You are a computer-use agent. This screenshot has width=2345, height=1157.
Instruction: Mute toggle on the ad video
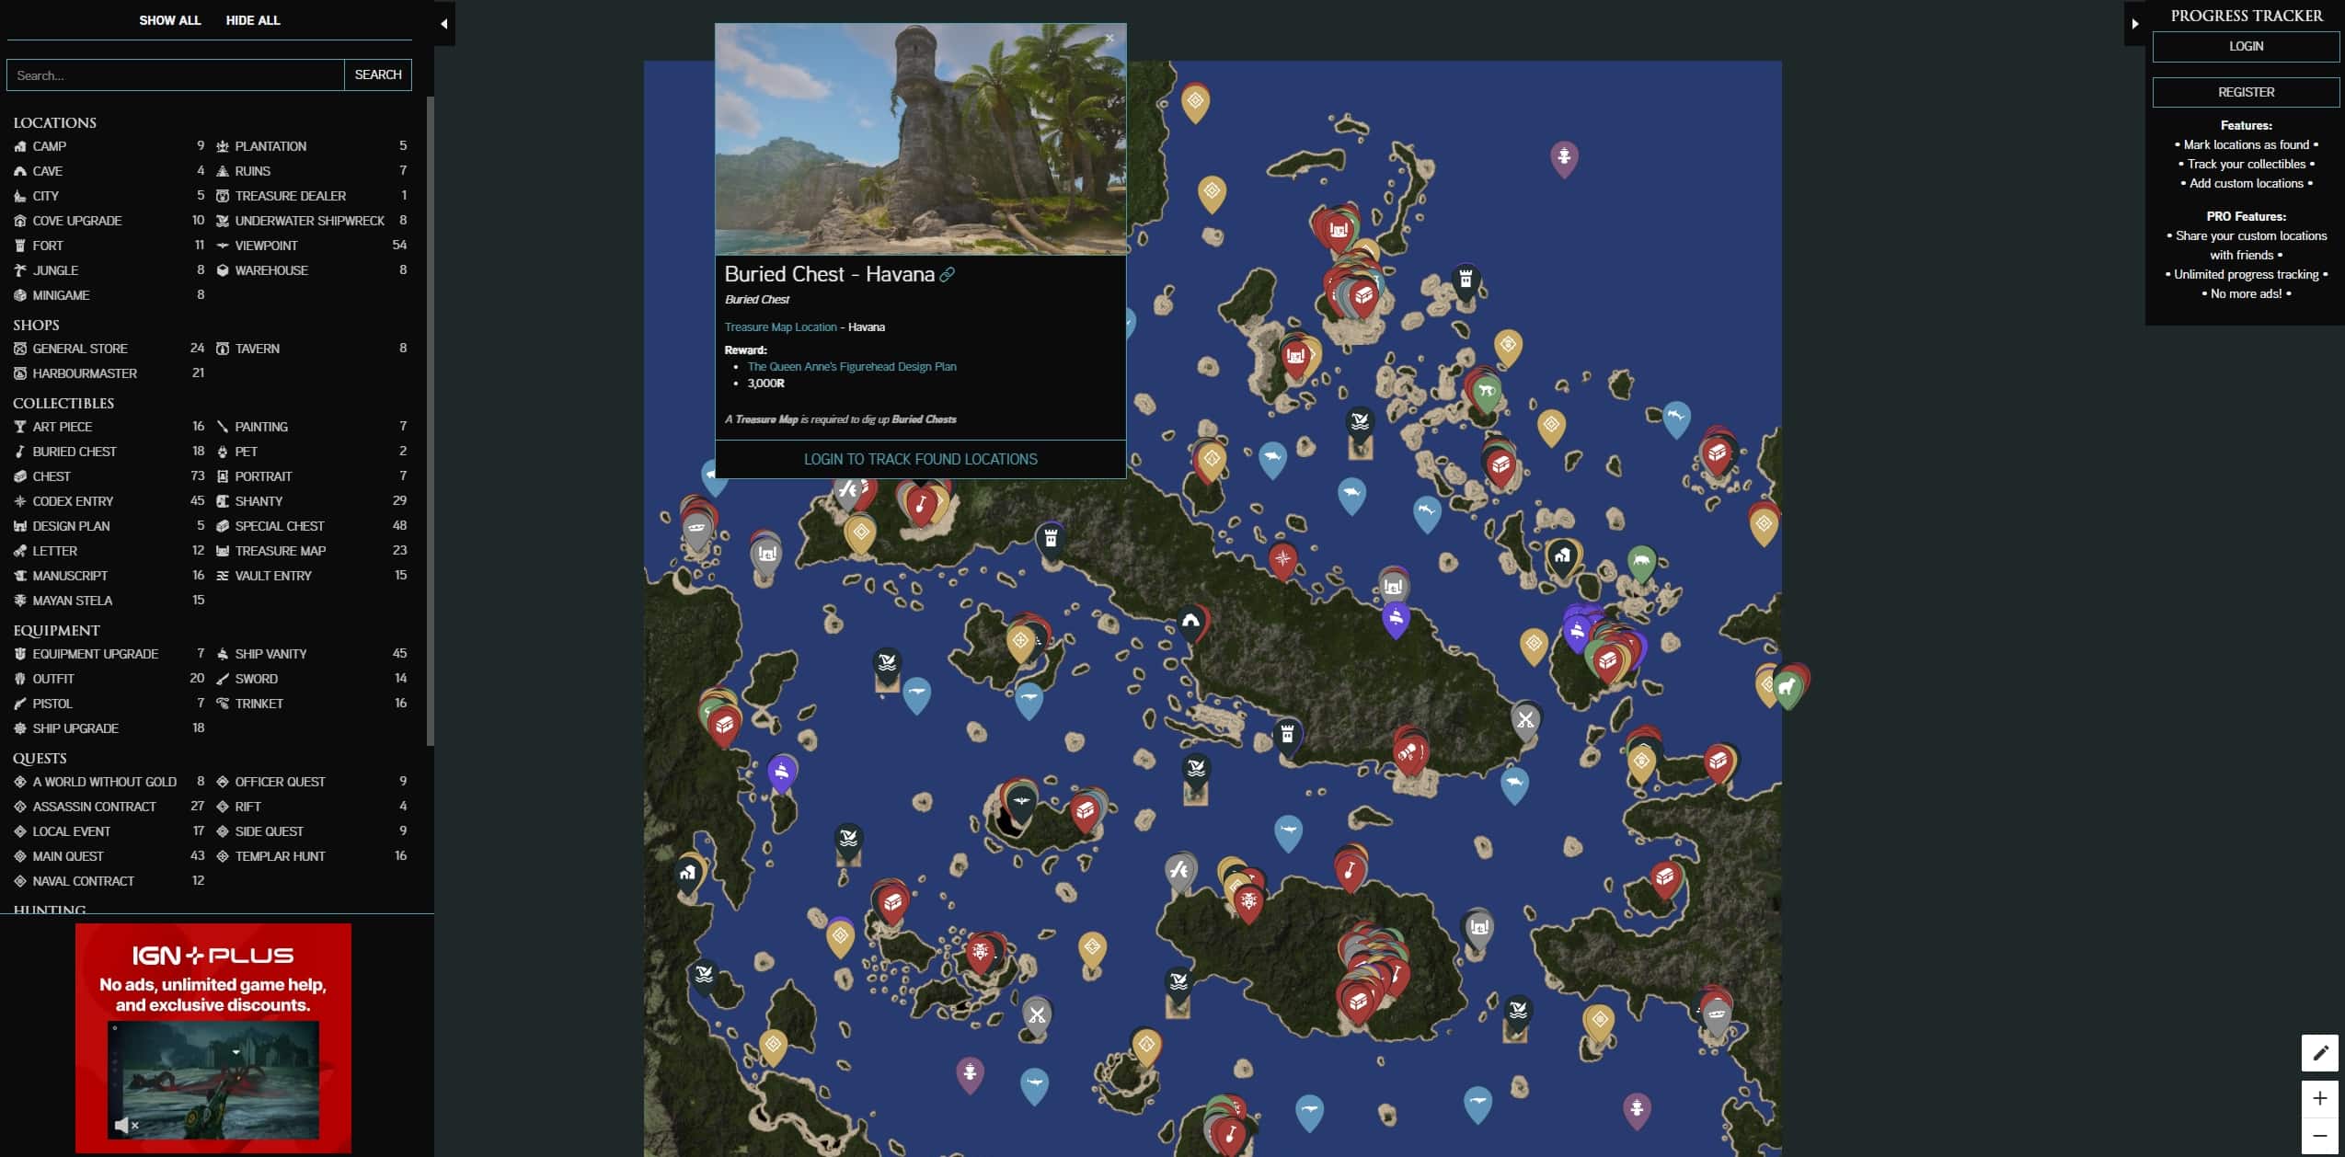(x=125, y=1125)
